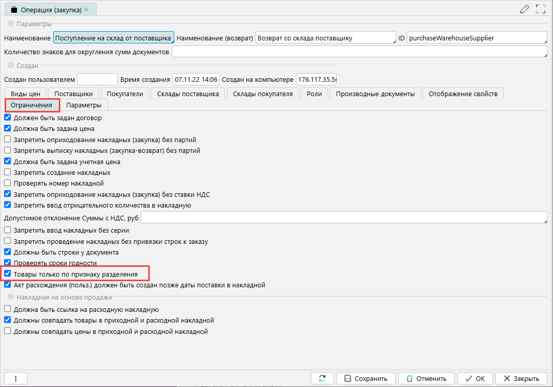553x387 pixels.
Task: Open the three-dot options menu button
Action: [16, 378]
